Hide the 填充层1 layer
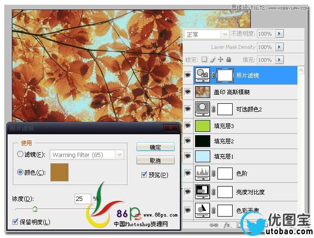This screenshot has width=314, height=238. point(187,156)
